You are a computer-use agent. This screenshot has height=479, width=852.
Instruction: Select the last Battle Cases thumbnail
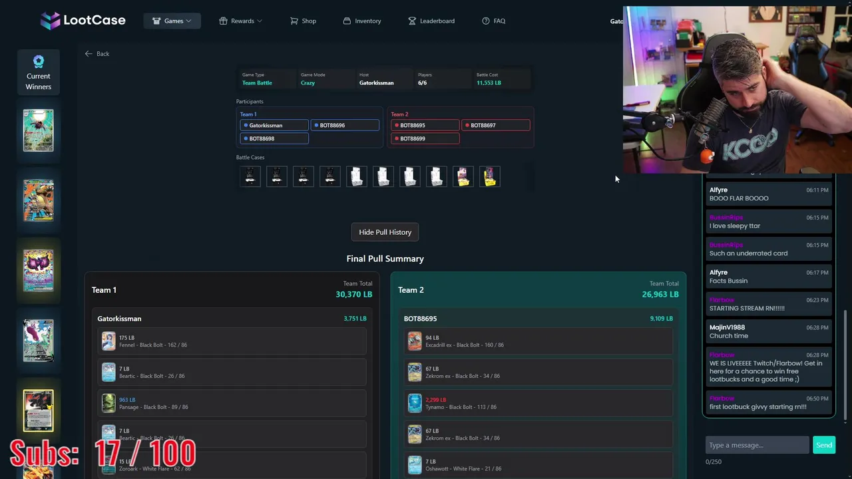(490, 176)
